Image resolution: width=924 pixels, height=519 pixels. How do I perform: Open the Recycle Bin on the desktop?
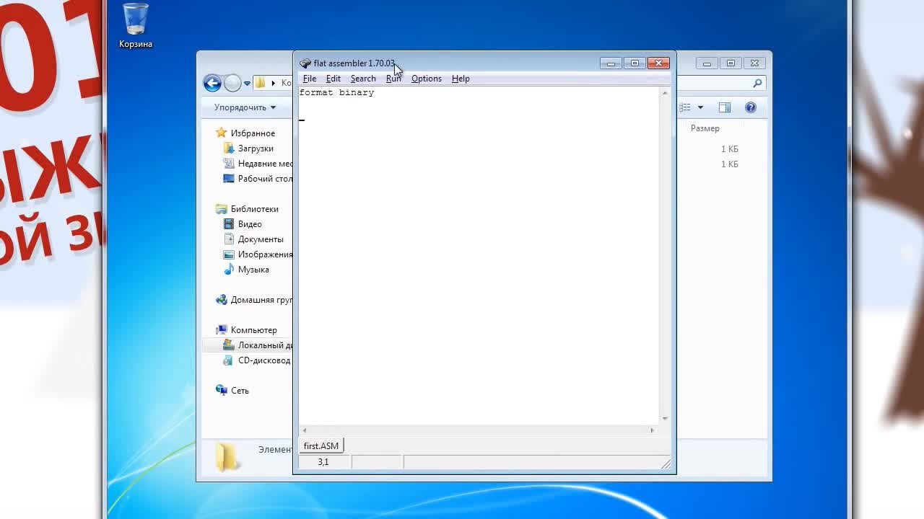point(136,26)
